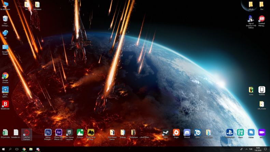Select the blue PlayStation logo shortcut

point(230,134)
